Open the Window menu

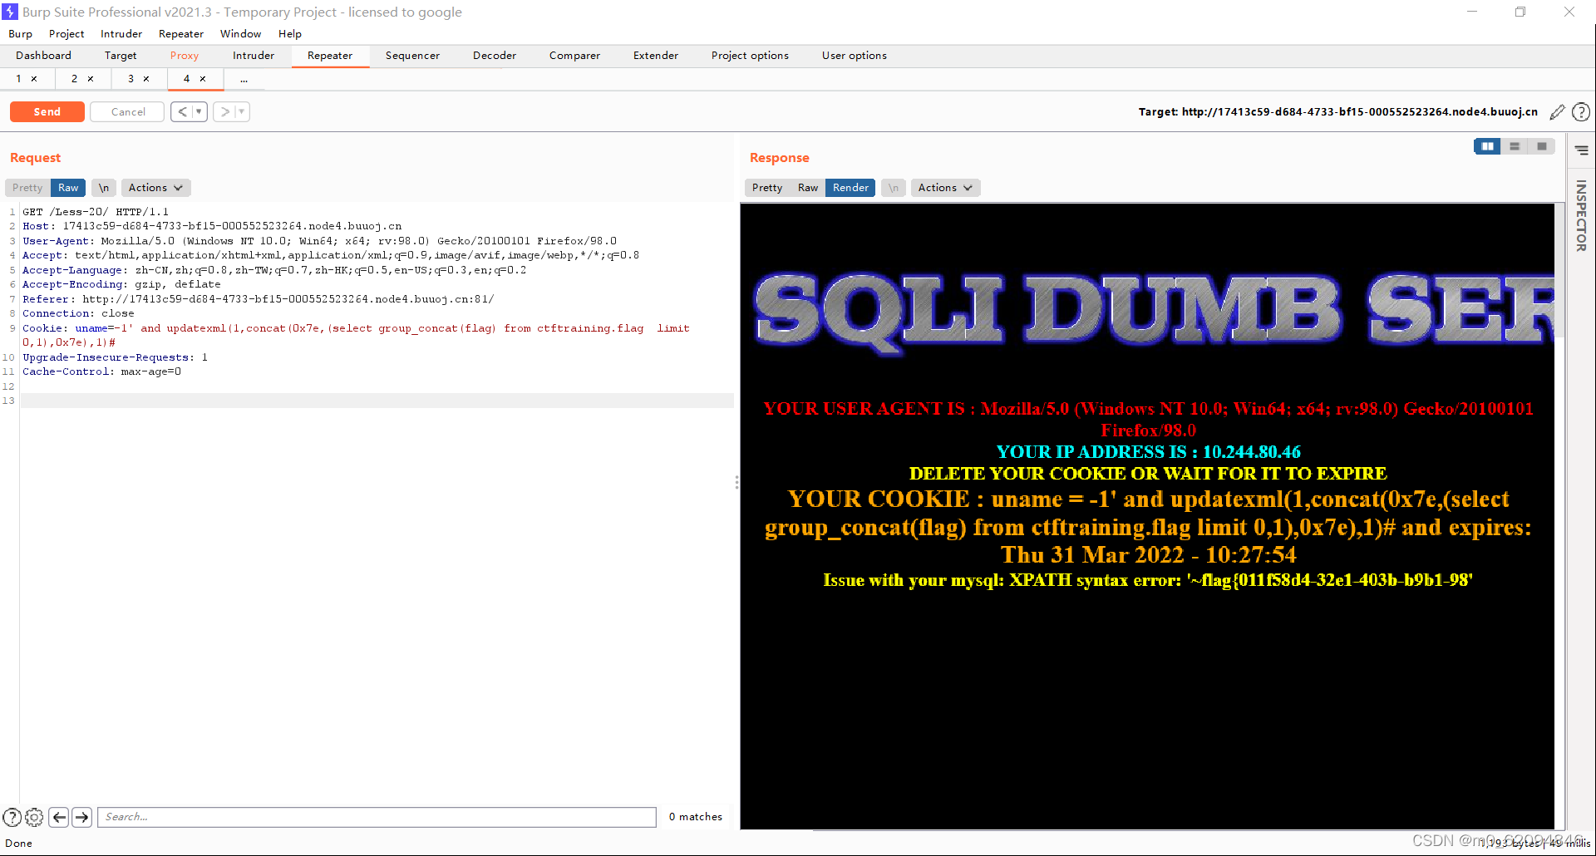(x=240, y=34)
